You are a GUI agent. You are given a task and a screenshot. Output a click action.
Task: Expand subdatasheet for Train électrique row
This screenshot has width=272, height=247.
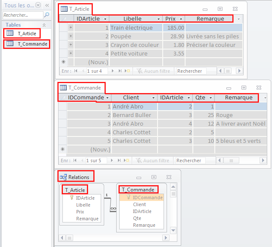pos(71,28)
